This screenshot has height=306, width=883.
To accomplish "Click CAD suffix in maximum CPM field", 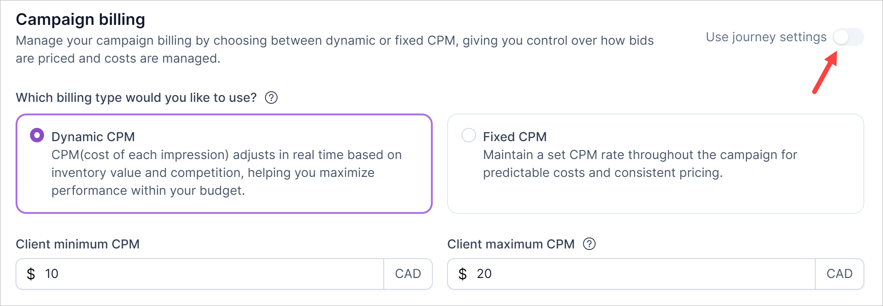I will [x=839, y=274].
